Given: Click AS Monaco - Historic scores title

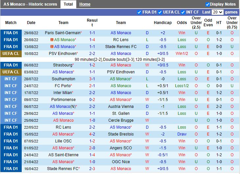Looking at the screenshot, I should (30, 4).
